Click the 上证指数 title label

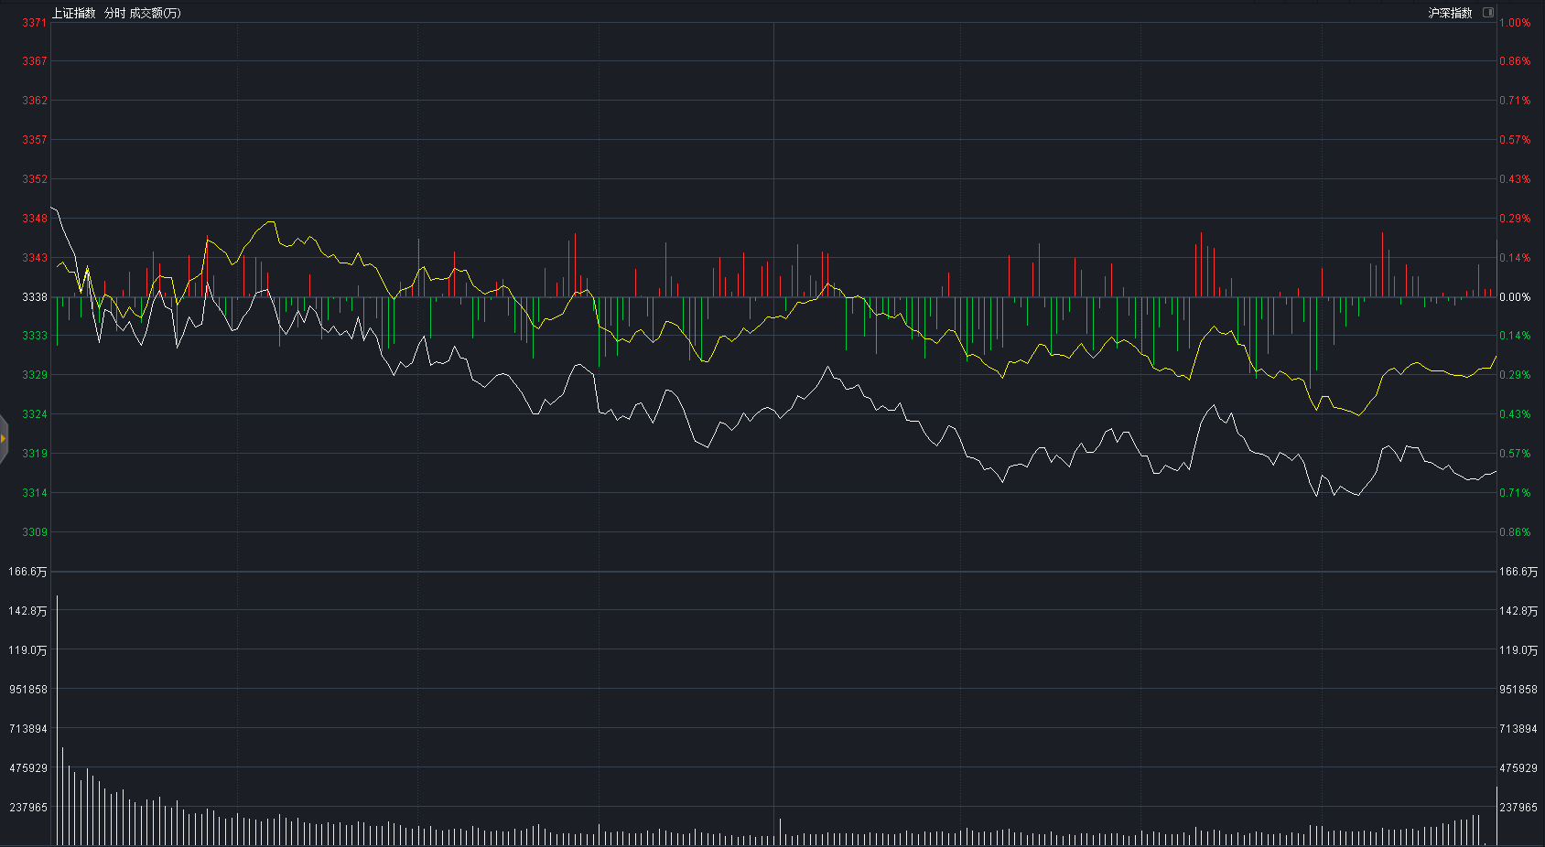74,13
